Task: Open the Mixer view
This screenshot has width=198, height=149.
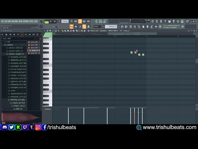Action: (135, 27)
